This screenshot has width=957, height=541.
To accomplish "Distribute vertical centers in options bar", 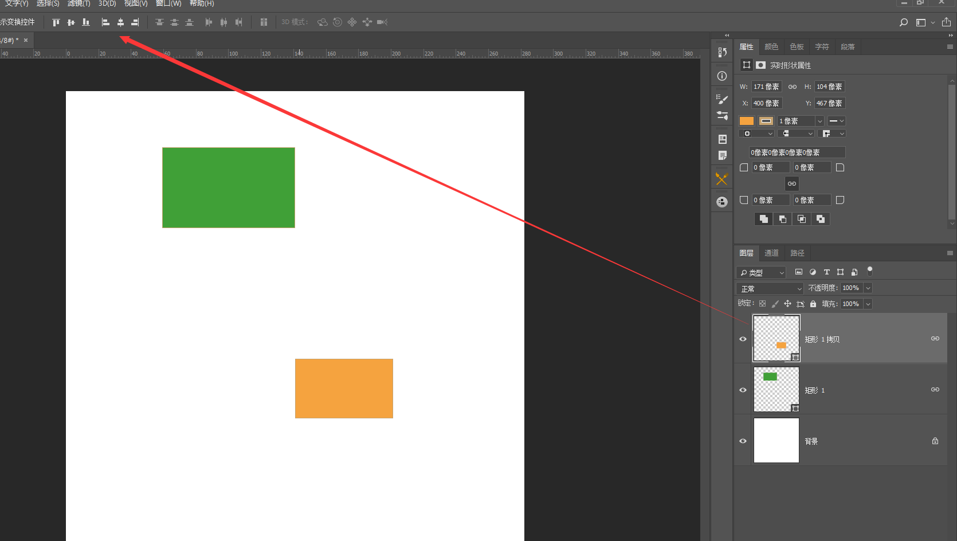I will click(x=174, y=22).
